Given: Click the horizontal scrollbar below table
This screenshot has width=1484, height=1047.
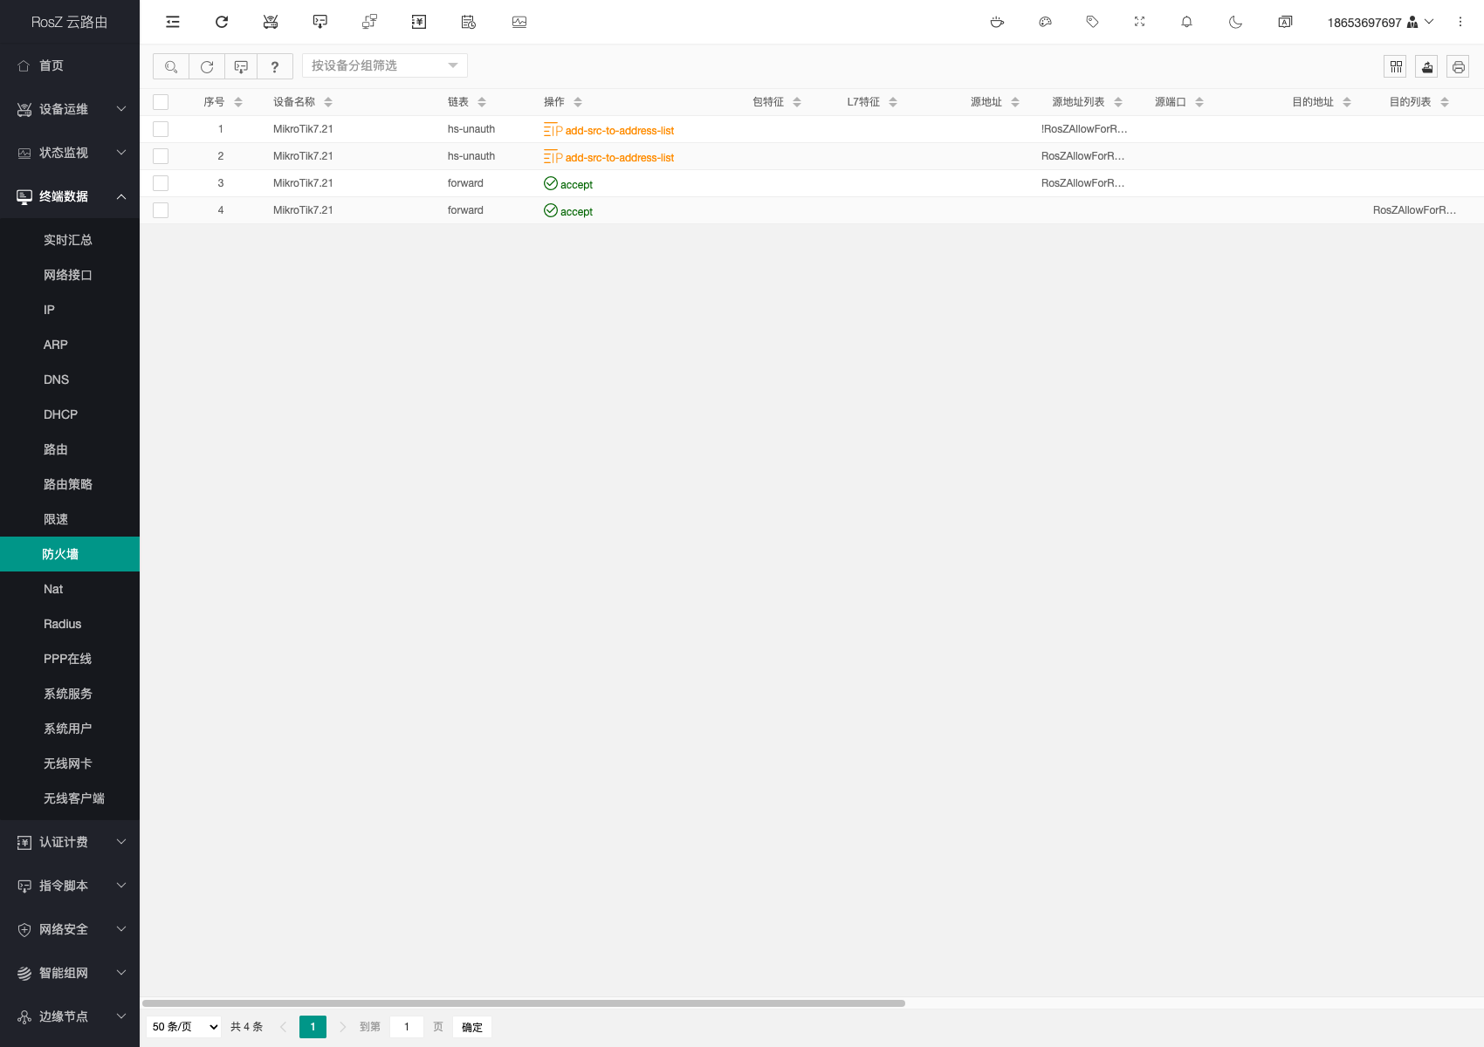Looking at the screenshot, I should [x=524, y=1003].
